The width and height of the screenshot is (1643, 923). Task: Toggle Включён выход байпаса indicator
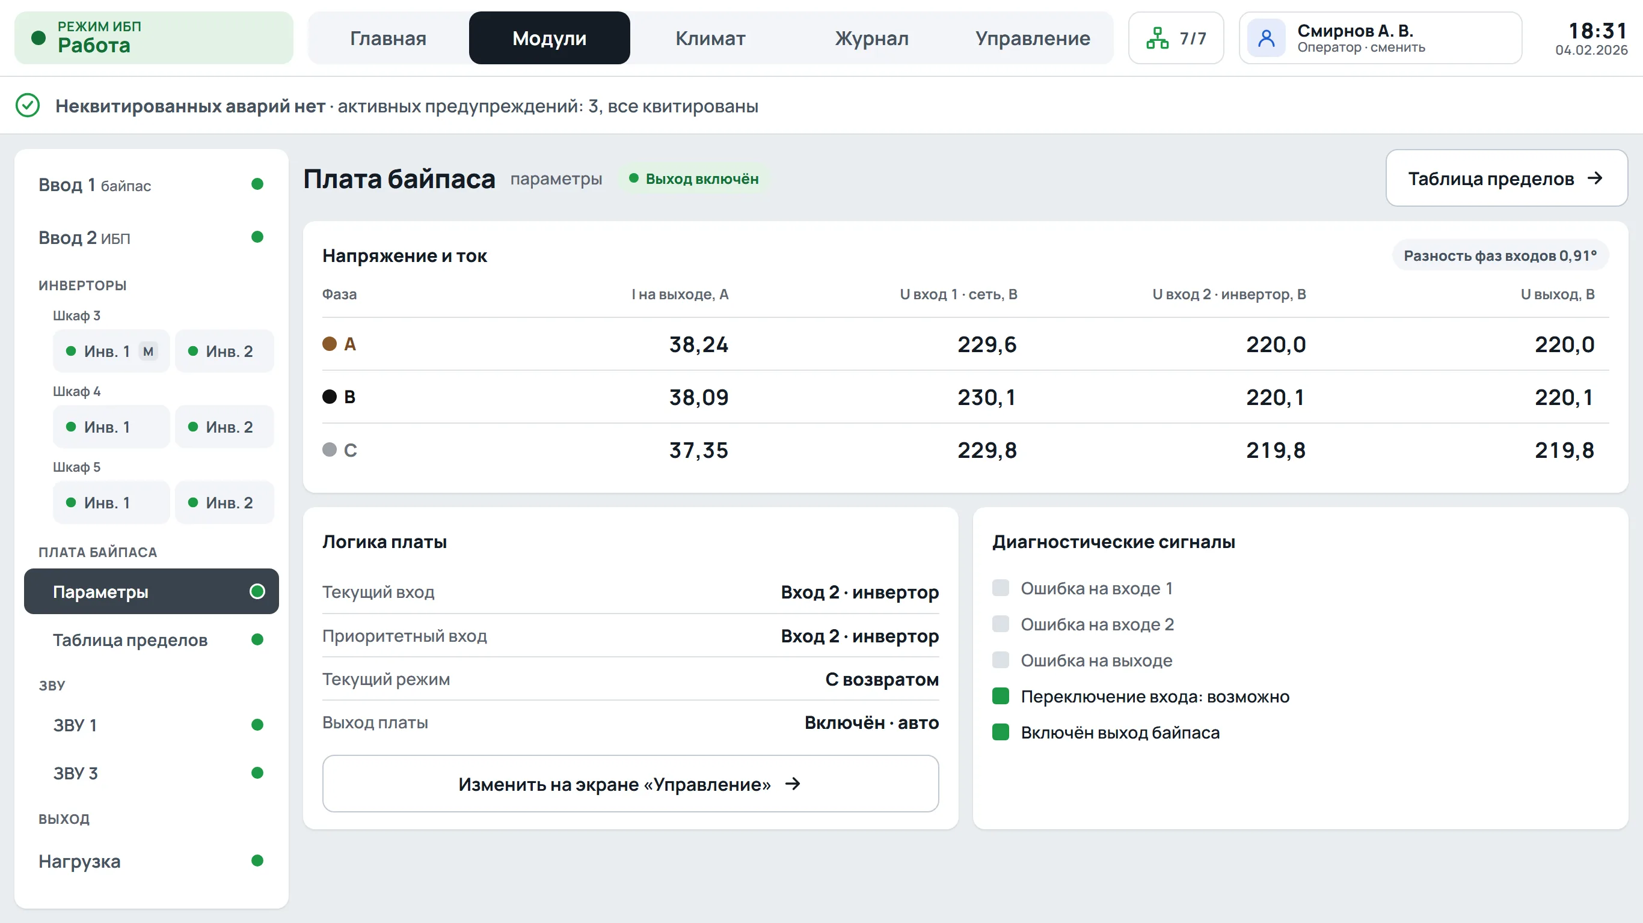1001,732
